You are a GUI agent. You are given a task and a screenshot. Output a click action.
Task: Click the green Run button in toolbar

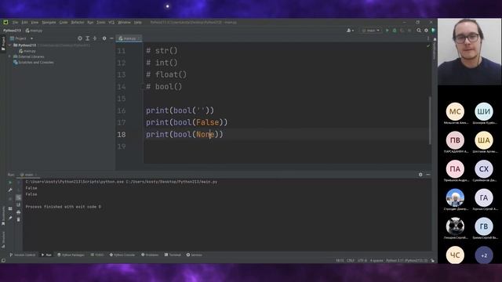click(x=387, y=31)
